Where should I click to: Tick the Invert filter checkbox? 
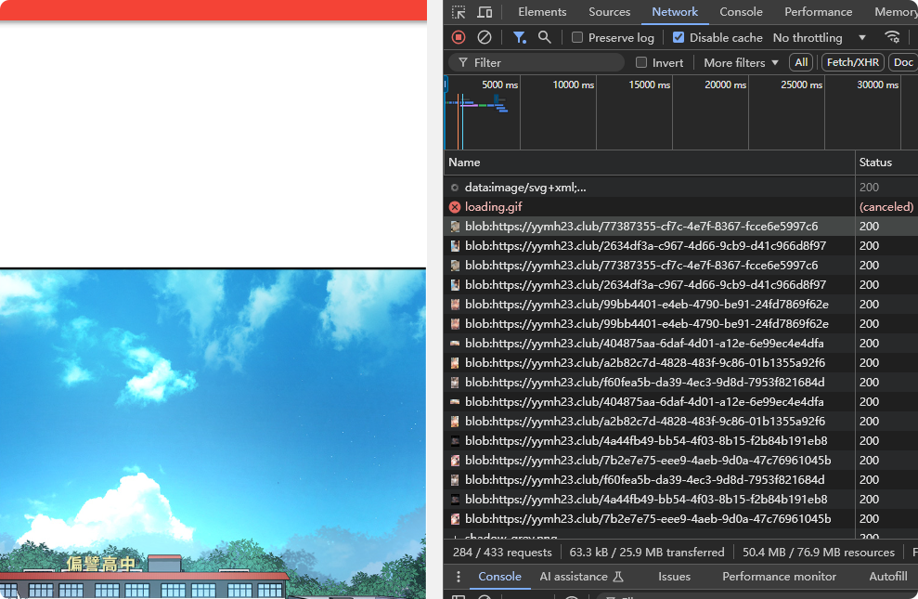tap(641, 62)
